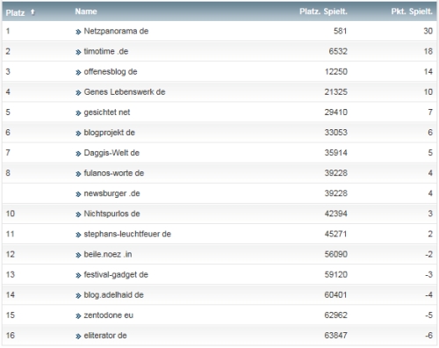
Task: Click arrow icon beside blog.adelhaid de
Action: (78, 295)
